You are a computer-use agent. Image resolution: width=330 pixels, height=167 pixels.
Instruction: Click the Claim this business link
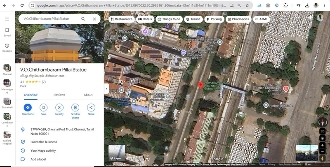[x=44, y=142]
